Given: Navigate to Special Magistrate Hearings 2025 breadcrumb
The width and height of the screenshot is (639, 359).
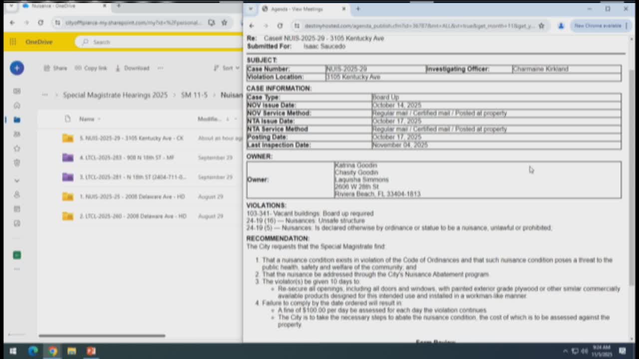Looking at the screenshot, I should coord(115,95).
